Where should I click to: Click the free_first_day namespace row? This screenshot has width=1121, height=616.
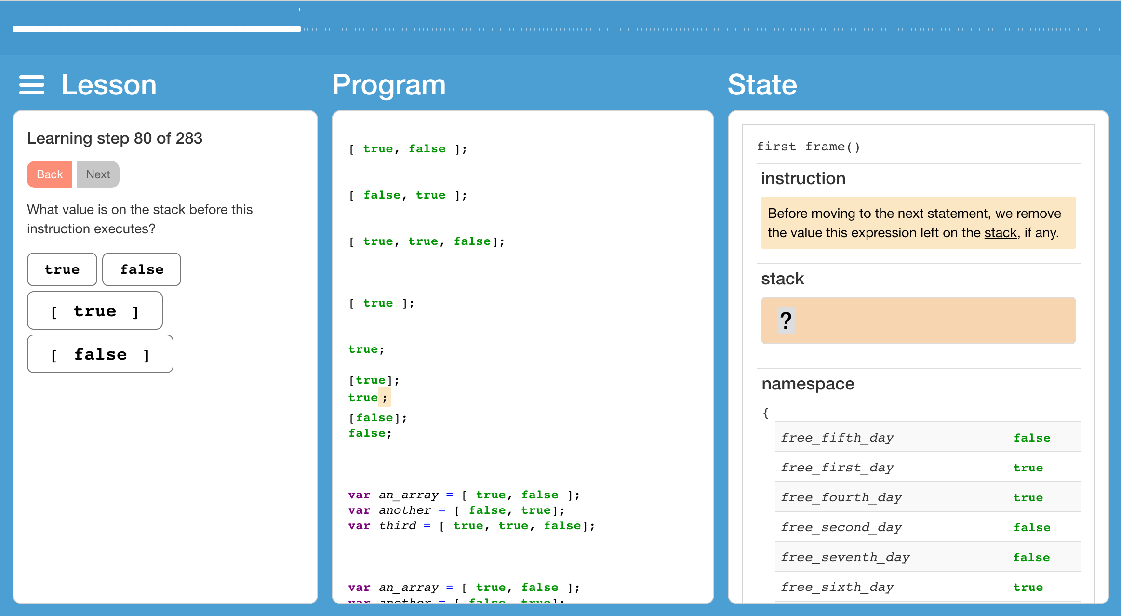coord(927,467)
